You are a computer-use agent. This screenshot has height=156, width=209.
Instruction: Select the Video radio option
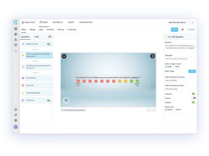pyautogui.click(x=174, y=67)
